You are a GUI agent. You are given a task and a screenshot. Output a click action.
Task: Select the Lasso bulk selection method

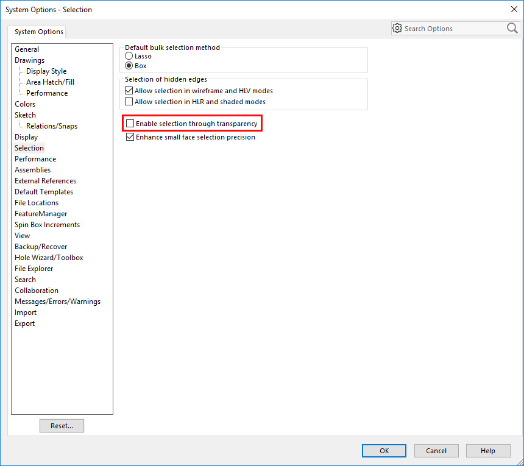click(129, 55)
